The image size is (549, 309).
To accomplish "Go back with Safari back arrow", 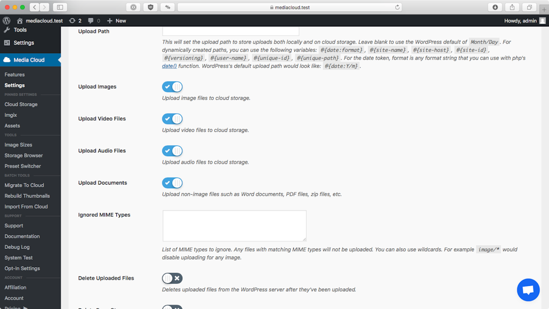I will pos(34,8).
